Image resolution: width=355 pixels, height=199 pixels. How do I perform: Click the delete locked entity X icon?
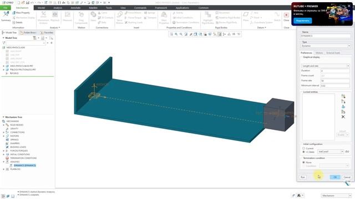[343, 117]
